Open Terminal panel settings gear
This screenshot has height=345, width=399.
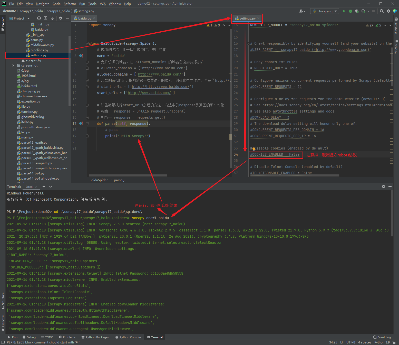click(383, 187)
